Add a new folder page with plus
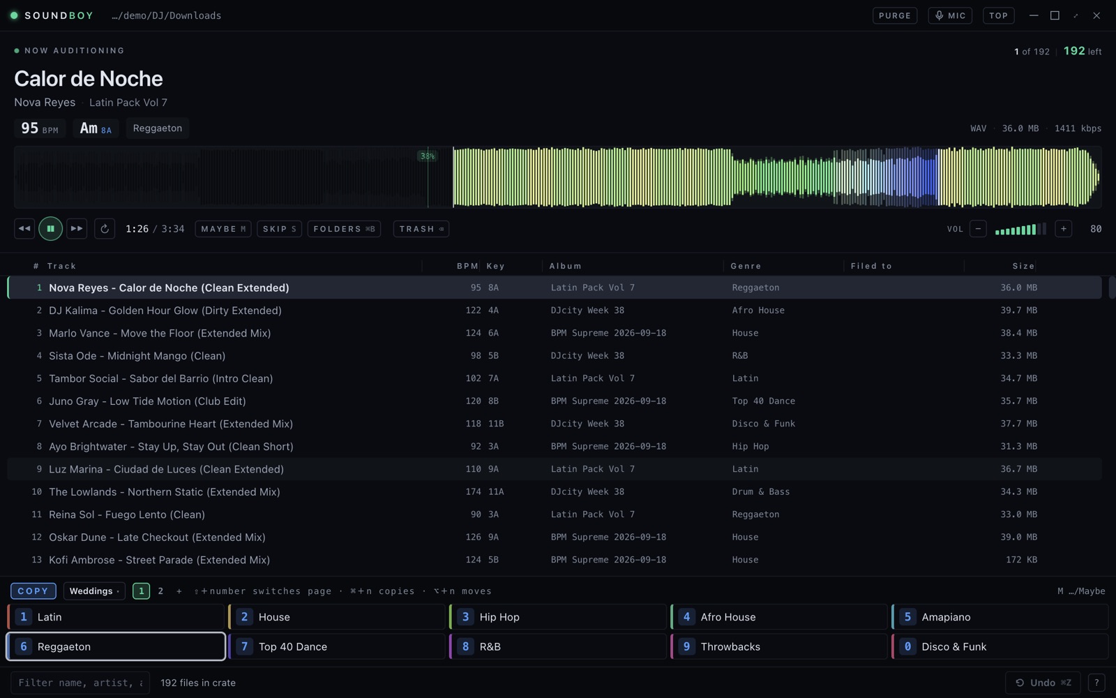Image resolution: width=1116 pixels, height=698 pixels. click(x=179, y=591)
